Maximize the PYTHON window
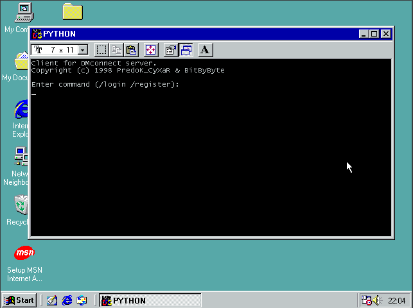413x308 pixels. coord(374,34)
